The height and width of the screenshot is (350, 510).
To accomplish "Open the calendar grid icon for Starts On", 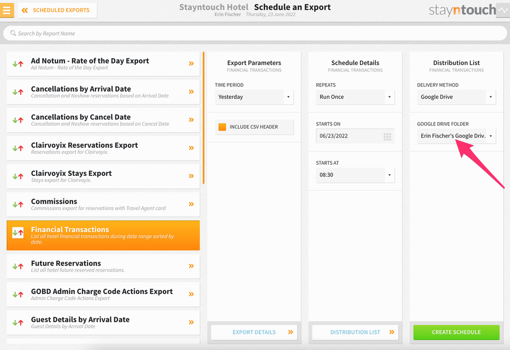I will coord(387,136).
